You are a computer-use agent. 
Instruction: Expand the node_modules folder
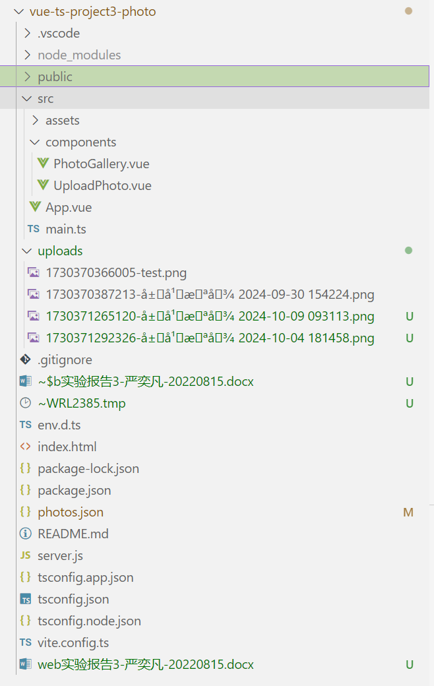coord(27,55)
